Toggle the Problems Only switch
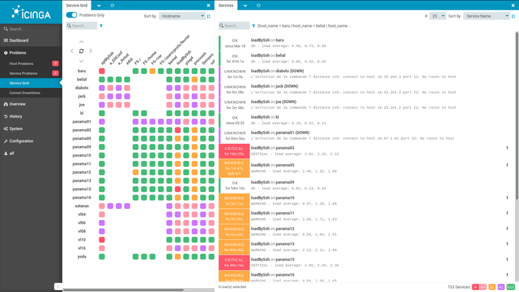The width and height of the screenshot is (519, 292). [72, 15]
